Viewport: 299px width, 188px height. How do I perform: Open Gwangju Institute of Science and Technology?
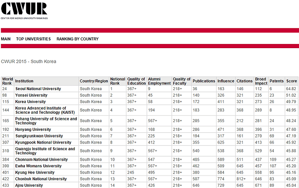[45, 151]
